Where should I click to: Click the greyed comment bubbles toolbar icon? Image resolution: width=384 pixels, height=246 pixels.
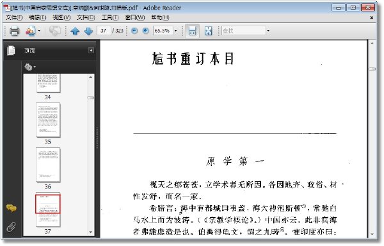point(55,31)
